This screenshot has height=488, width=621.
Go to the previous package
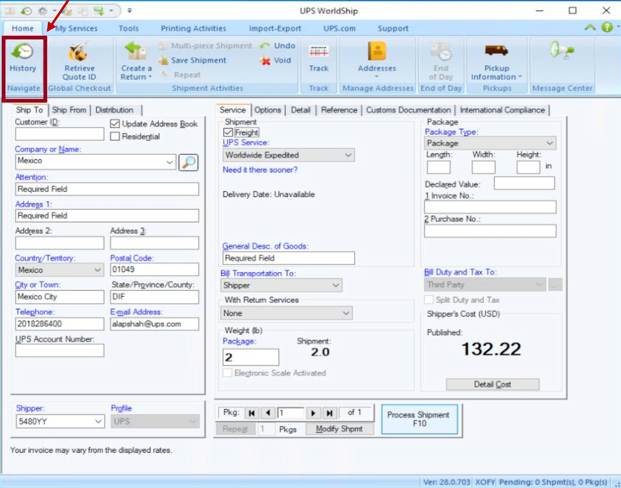pos(268,413)
